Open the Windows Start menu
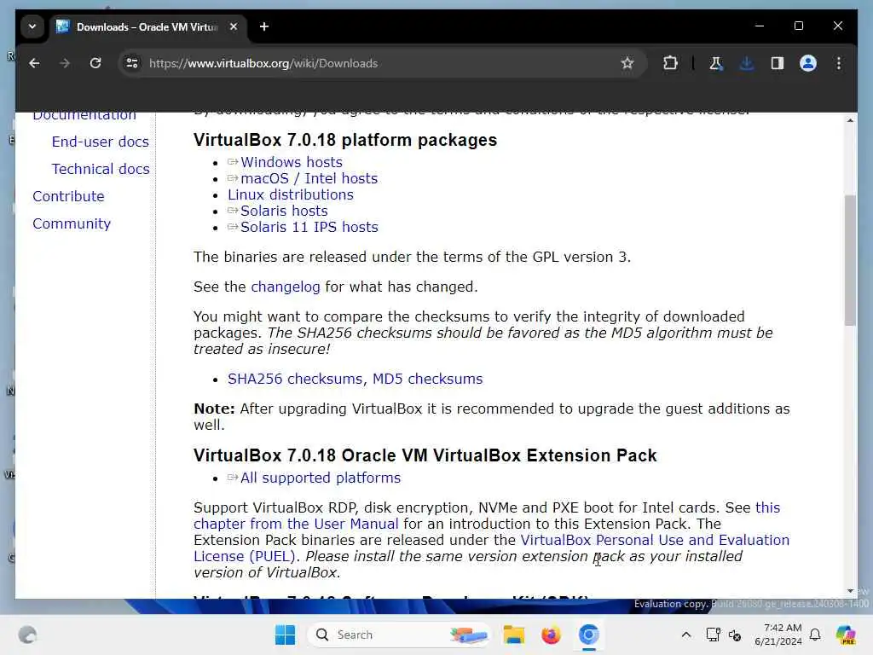The width and height of the screenshot is (873, 655). click(286, 635)
